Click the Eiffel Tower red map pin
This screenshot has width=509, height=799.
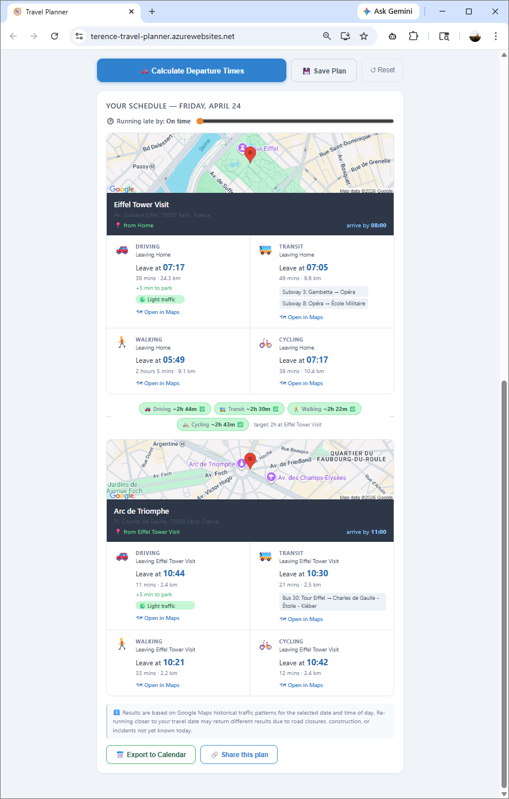[x=250, y=154]
